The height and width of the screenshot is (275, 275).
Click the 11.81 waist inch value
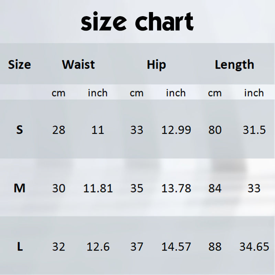[x=98, y=188]
